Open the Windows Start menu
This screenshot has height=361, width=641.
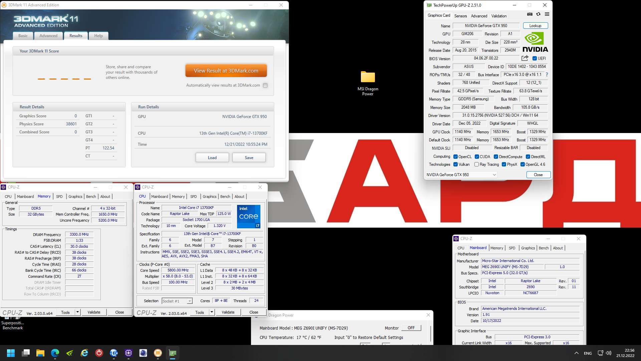11,353
